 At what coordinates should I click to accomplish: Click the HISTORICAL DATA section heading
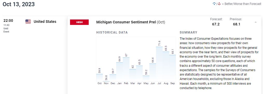point(112,32)
